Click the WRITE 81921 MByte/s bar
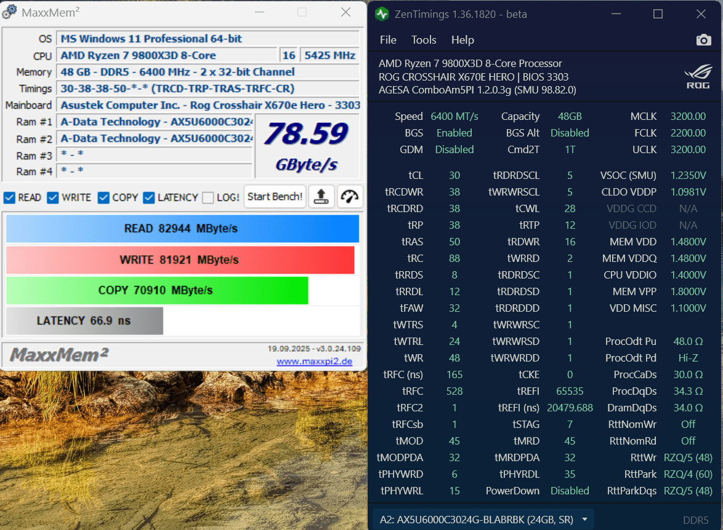 [180, 259]
